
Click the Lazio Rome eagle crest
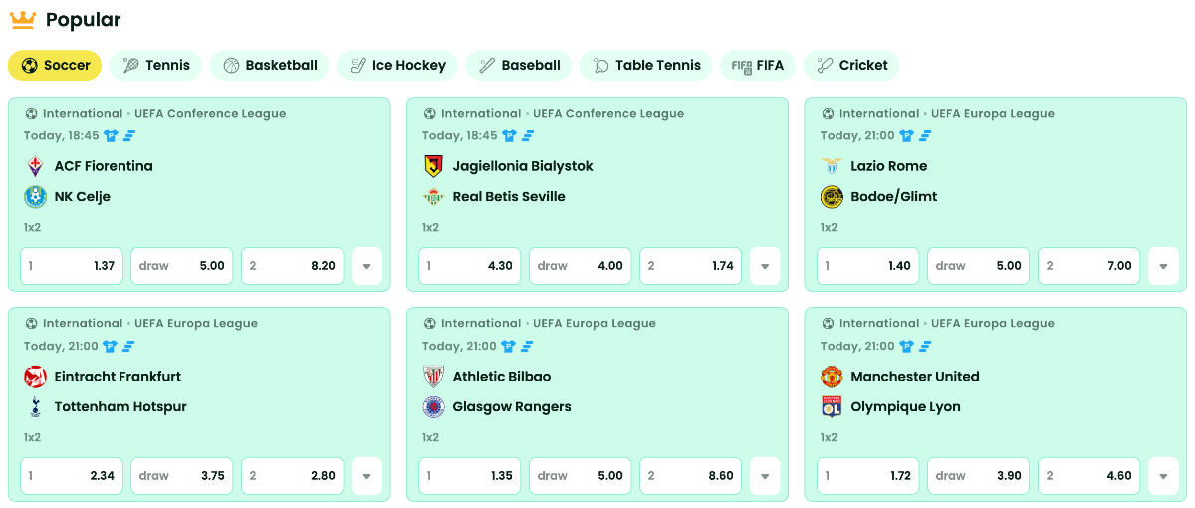(x=832, y=166)
